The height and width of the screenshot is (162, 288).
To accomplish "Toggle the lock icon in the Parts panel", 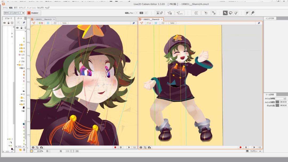I will click(x=21, y=28).
